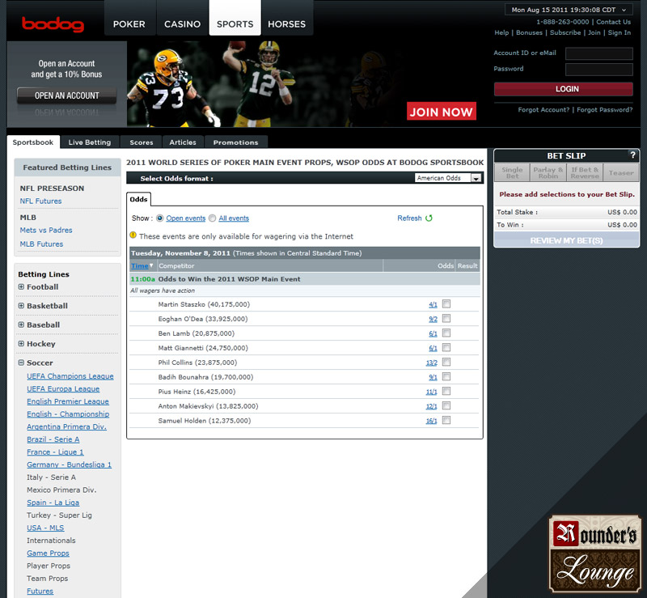This screenshot has height=598, width=647.
Task: Open the USA - MLS link
Action: point(45,528)
